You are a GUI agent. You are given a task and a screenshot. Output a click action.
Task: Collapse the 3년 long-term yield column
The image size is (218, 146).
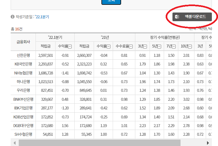(x=145, y=47)
